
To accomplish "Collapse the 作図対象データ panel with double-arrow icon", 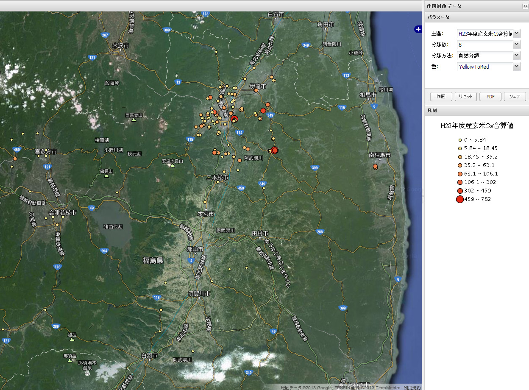I will click(x=525, y=6).
